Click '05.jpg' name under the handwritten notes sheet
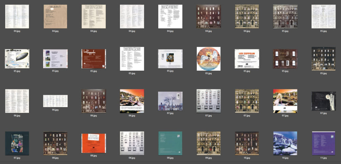Viewport: 341px width, 164px height. point(323,31)
